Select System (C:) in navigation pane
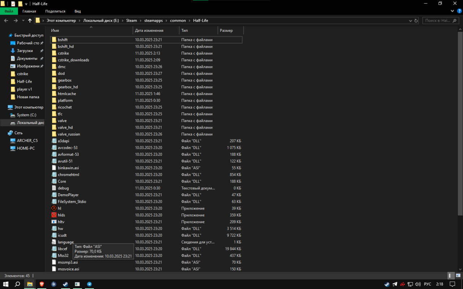Image resolution: width=463 pixels, height=289 pixels. 26,115
